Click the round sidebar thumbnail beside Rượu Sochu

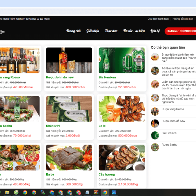coord(155,147)
